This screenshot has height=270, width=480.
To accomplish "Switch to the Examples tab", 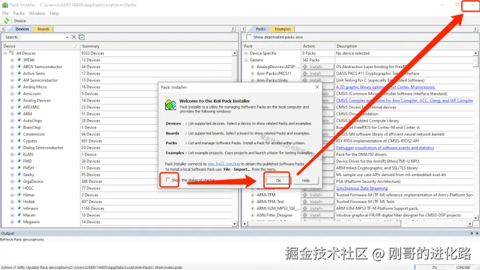I will 283,29.
